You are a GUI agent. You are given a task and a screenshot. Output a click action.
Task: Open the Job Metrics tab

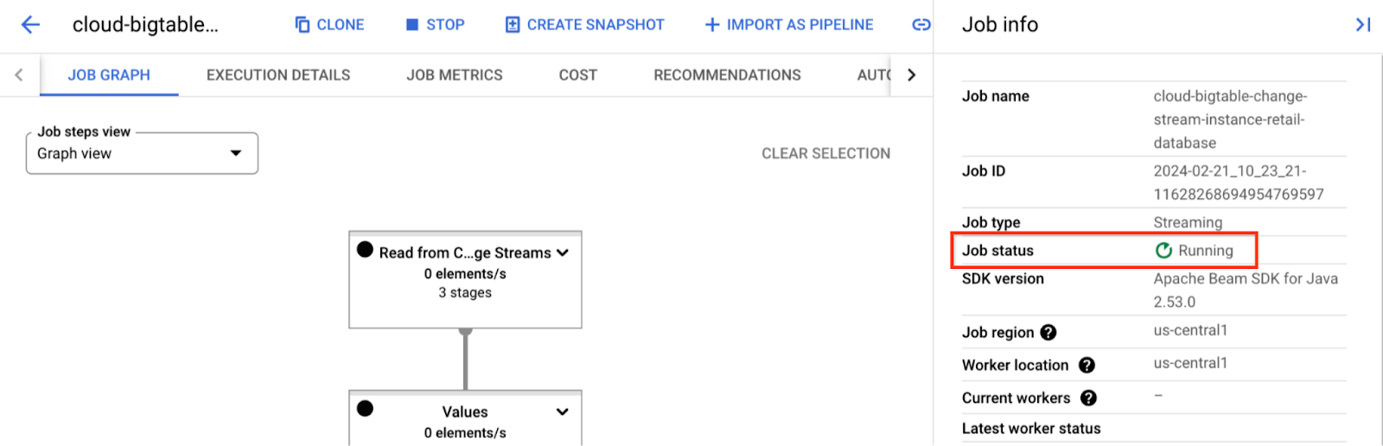(x=455, y=75)
